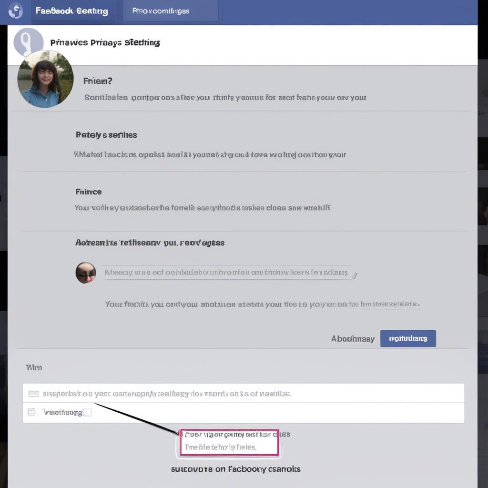Select the Twaetheüeg row label
Screen dimensions: 488x488
(x=62, y=413)
